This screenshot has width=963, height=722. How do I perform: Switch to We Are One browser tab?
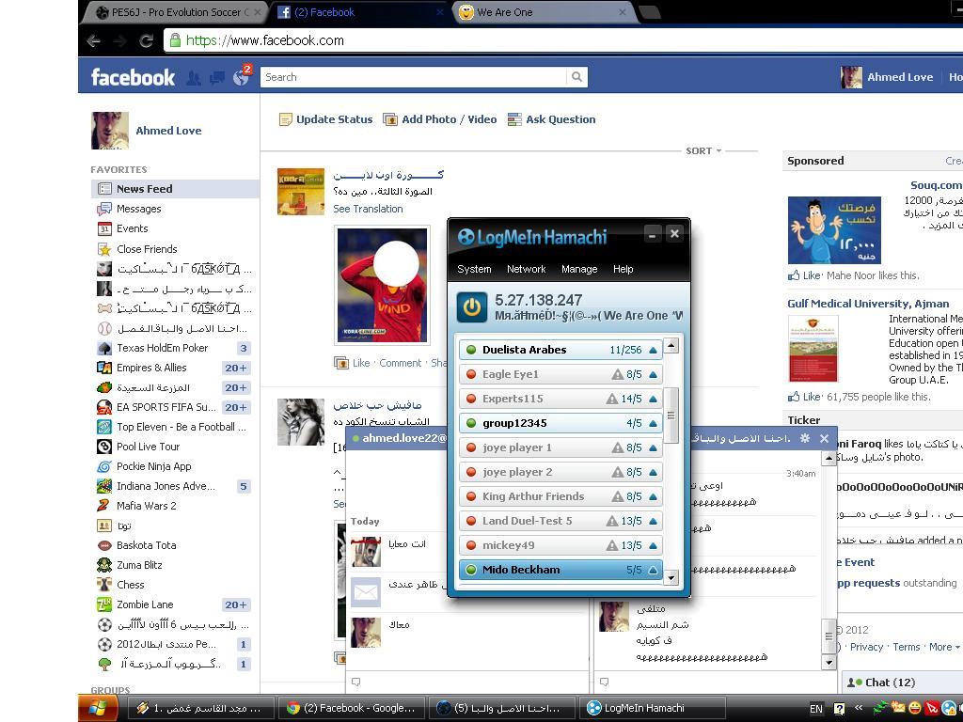pyautogui.click(x=544, y=12)
